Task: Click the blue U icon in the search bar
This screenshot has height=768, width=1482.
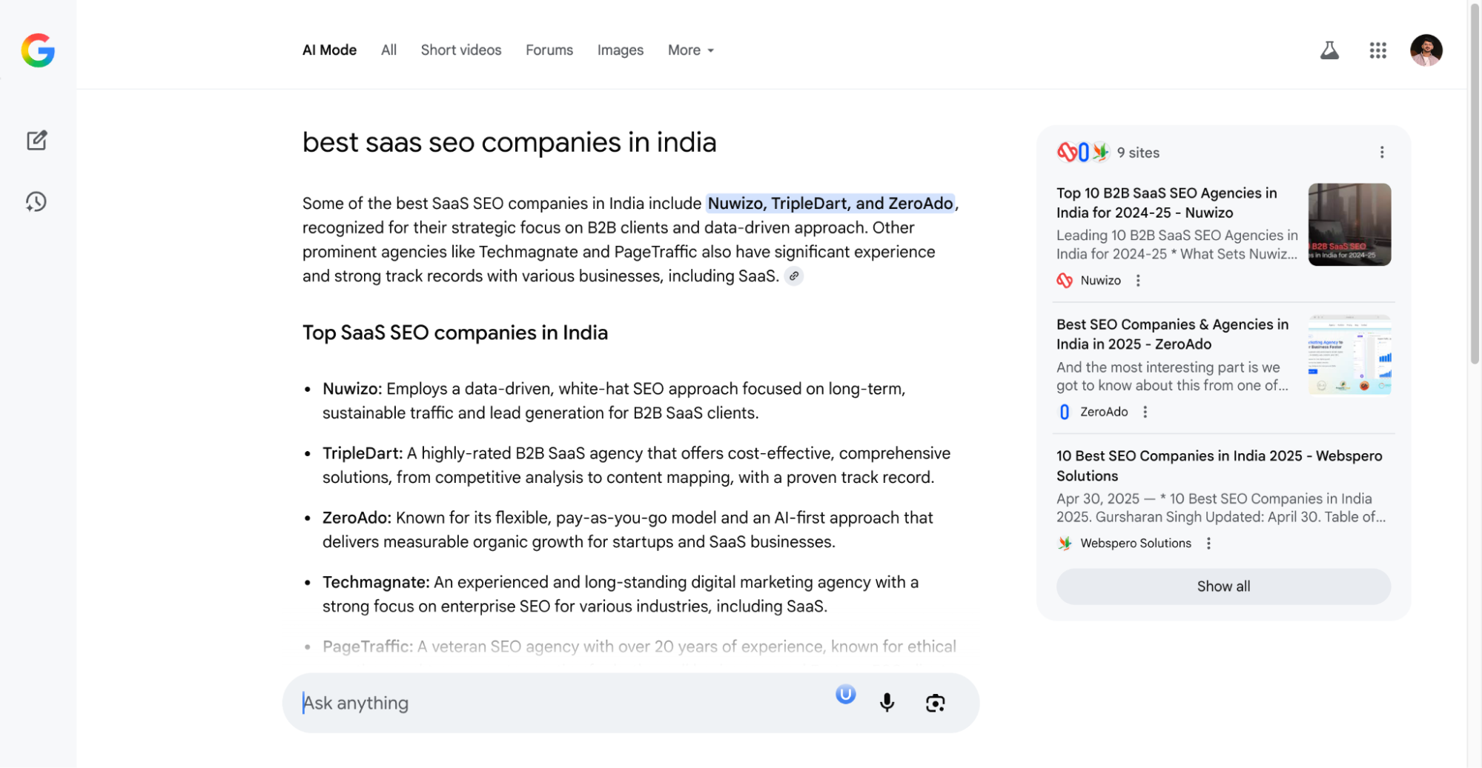Action: pyautogui.click(x=845, y=694)
